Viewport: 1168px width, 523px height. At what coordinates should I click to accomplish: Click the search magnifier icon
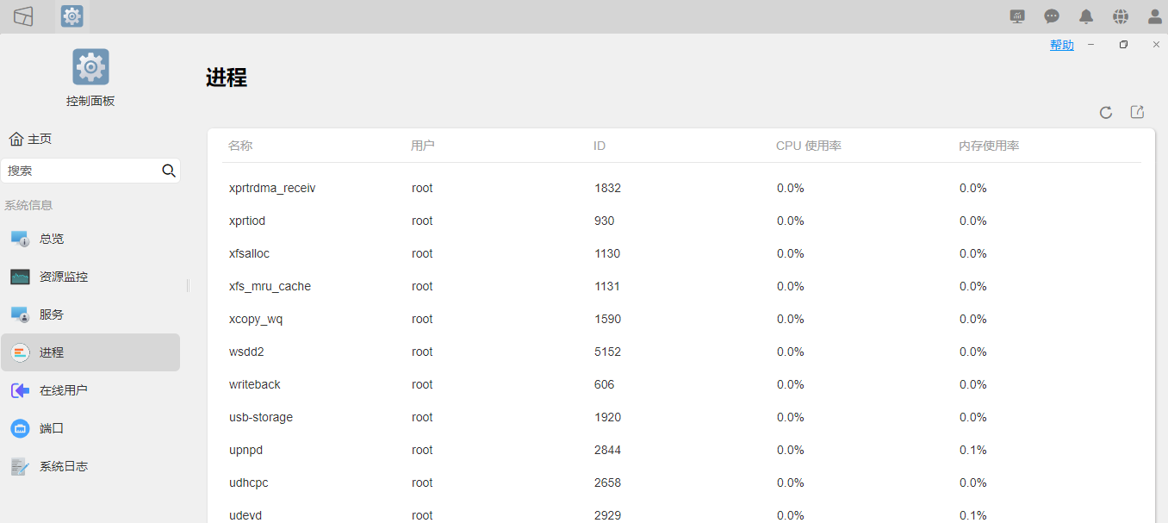pos(169,171)
